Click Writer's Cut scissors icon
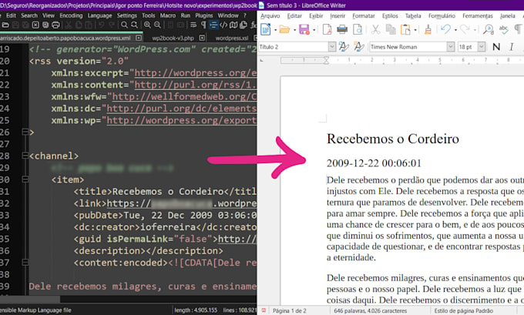This screenshot has height=315, width=524. [x=375, y=29]
